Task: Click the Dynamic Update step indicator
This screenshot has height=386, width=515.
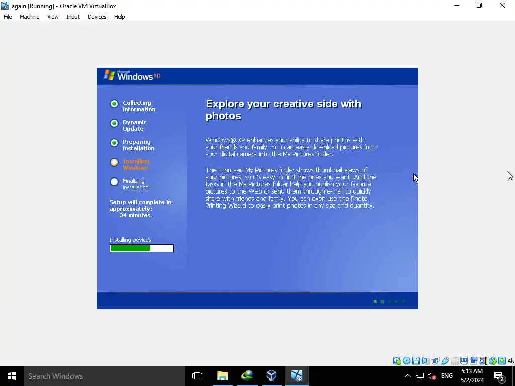Action: [114, 123]
